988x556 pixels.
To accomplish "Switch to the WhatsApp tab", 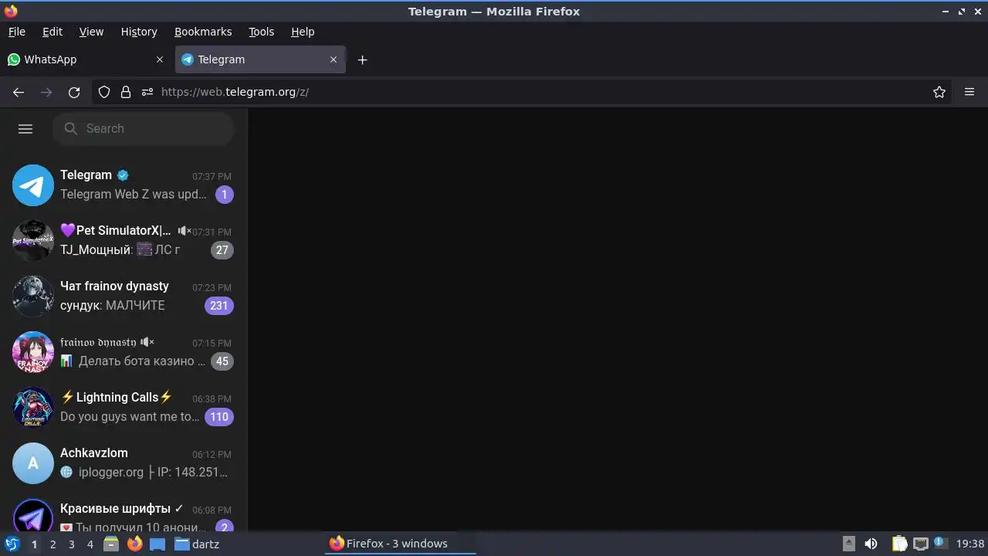I will tap(86, 59).
